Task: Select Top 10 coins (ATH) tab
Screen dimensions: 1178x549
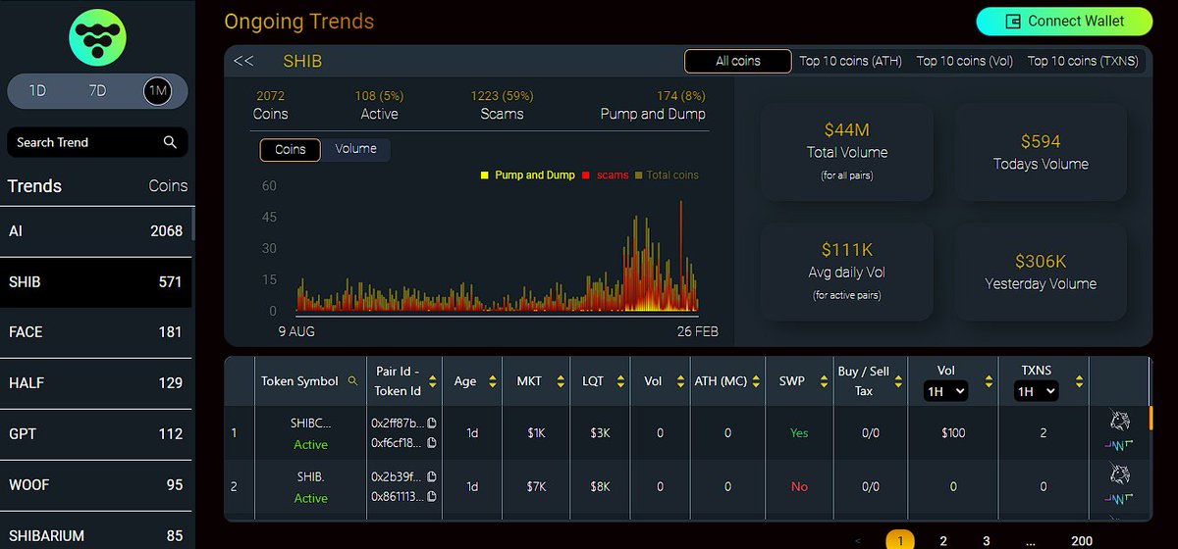Action: [x=850, y=61]
